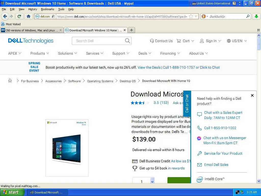
Task: Click the Dell Technologies logo
Action: [31, 41]
